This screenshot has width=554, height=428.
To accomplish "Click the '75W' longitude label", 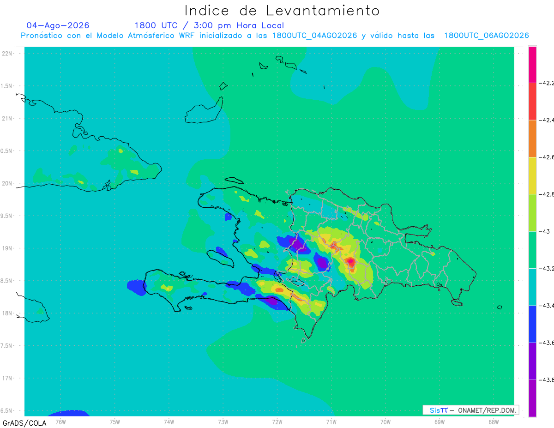I will (x=115, y=422).
